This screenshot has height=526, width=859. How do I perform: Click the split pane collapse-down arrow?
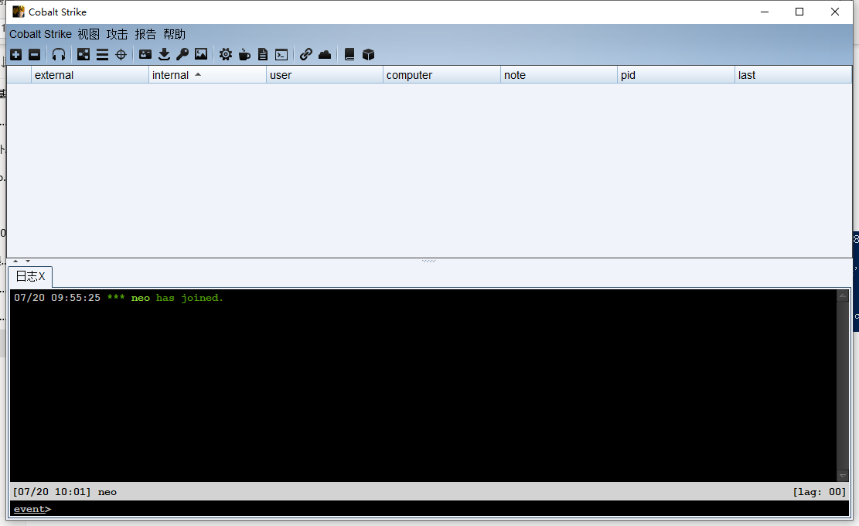point(27,261)
